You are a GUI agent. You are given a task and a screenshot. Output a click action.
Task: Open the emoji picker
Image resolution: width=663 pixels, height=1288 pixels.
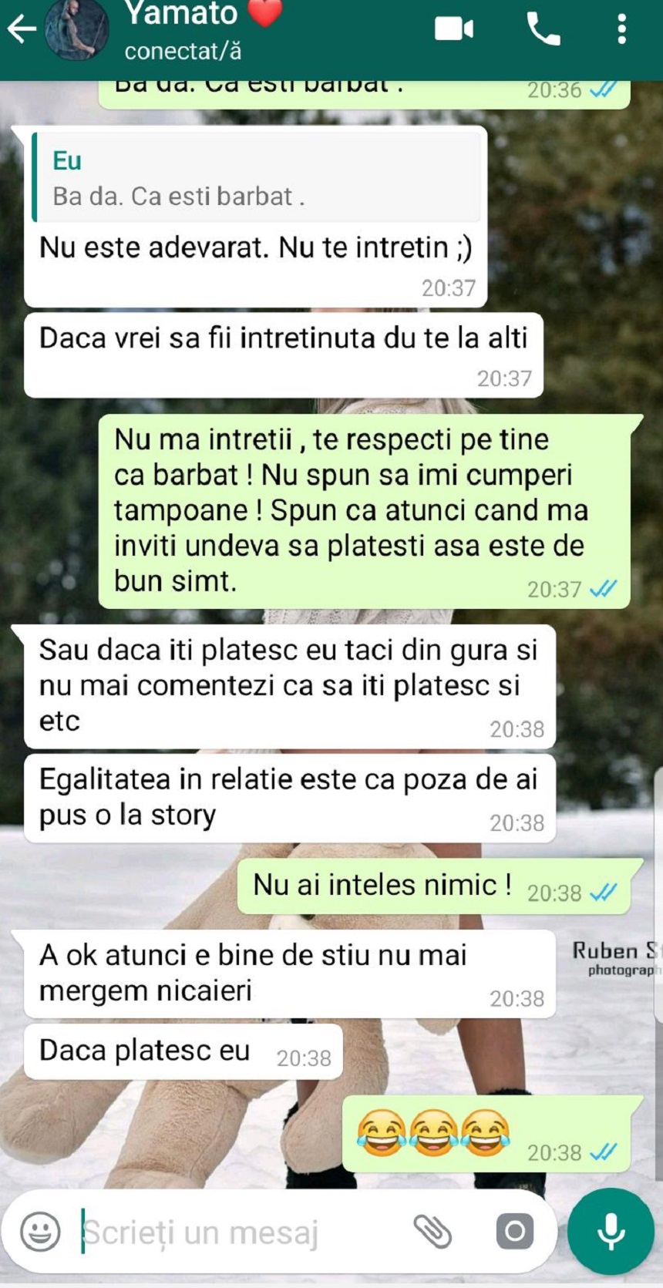[x=40, y=1231]
